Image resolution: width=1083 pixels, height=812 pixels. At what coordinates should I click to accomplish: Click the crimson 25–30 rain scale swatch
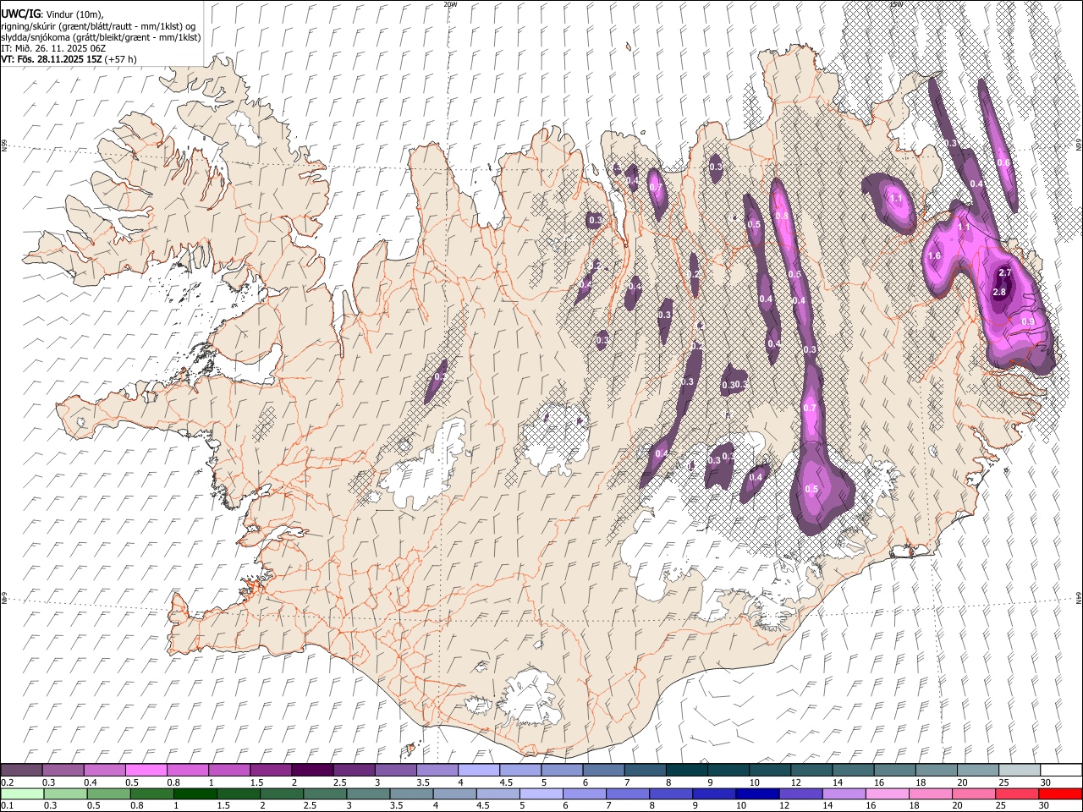1015,793
